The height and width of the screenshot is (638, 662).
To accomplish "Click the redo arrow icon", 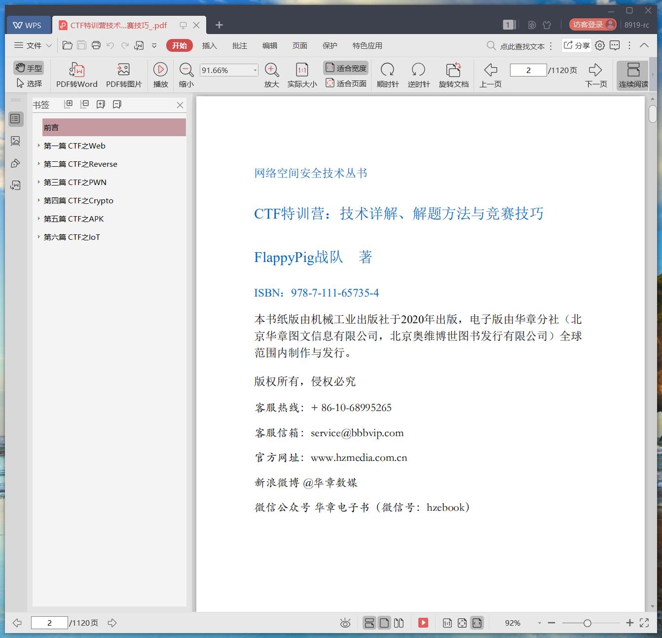I will 125,45.
